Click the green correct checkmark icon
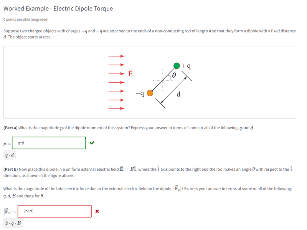The width and height of the screenshot is (307, 230). click(92, 143)
